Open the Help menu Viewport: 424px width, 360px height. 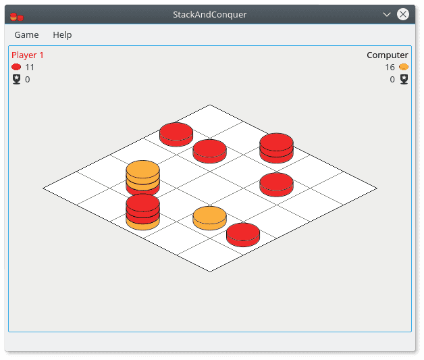pos(62,35)
